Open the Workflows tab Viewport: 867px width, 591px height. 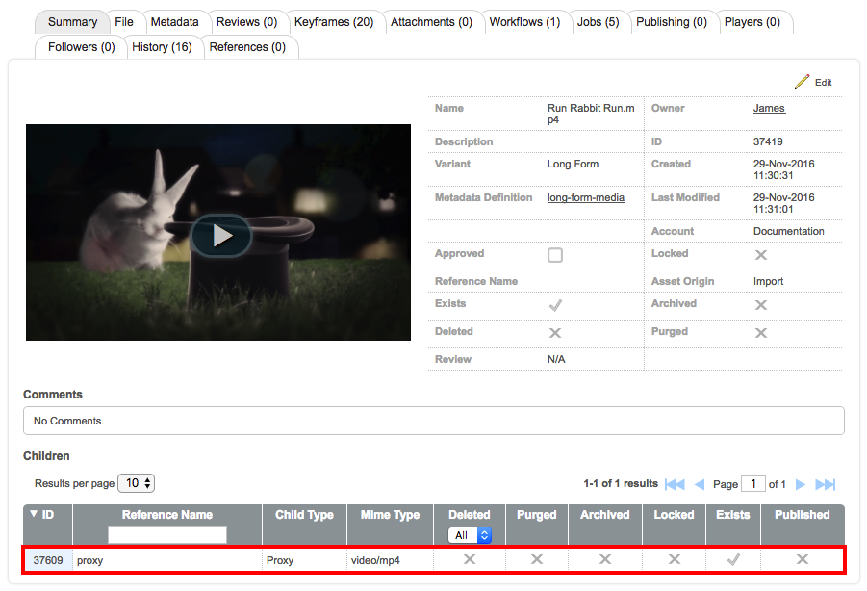525,20
